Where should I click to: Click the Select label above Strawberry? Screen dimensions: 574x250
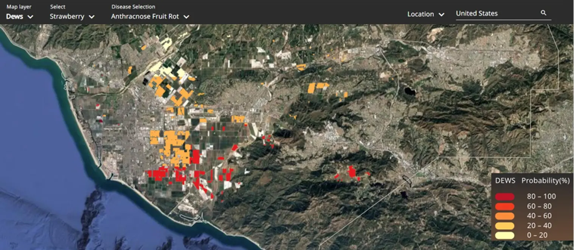58,7
